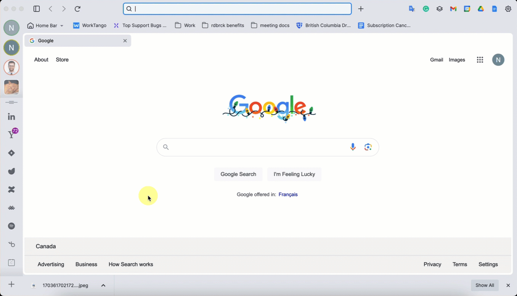Open Google Calendar shortcut
The width and height of the screenshot is (517, 296).
click(467, 9)
